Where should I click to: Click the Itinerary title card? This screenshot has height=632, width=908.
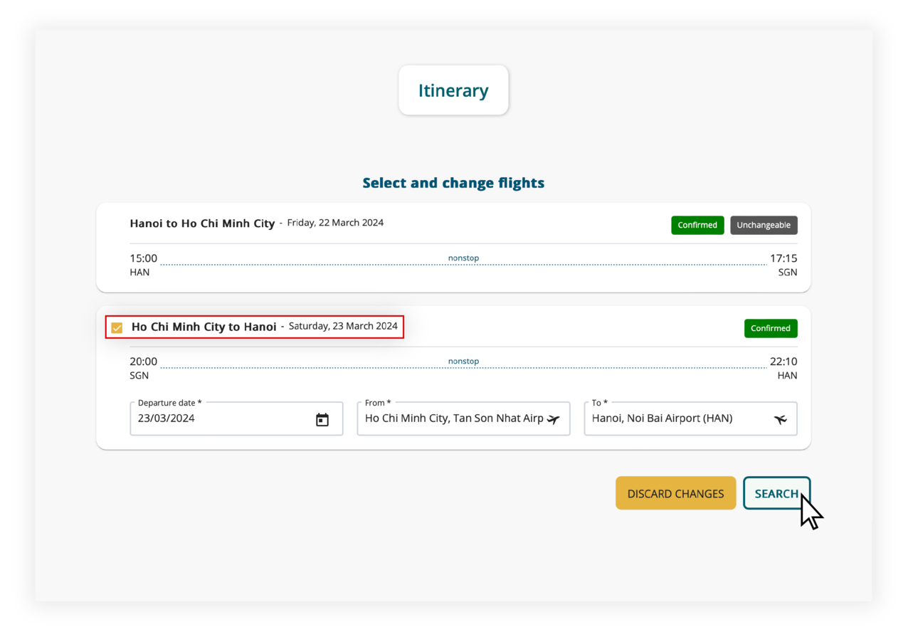click(453, 90)
